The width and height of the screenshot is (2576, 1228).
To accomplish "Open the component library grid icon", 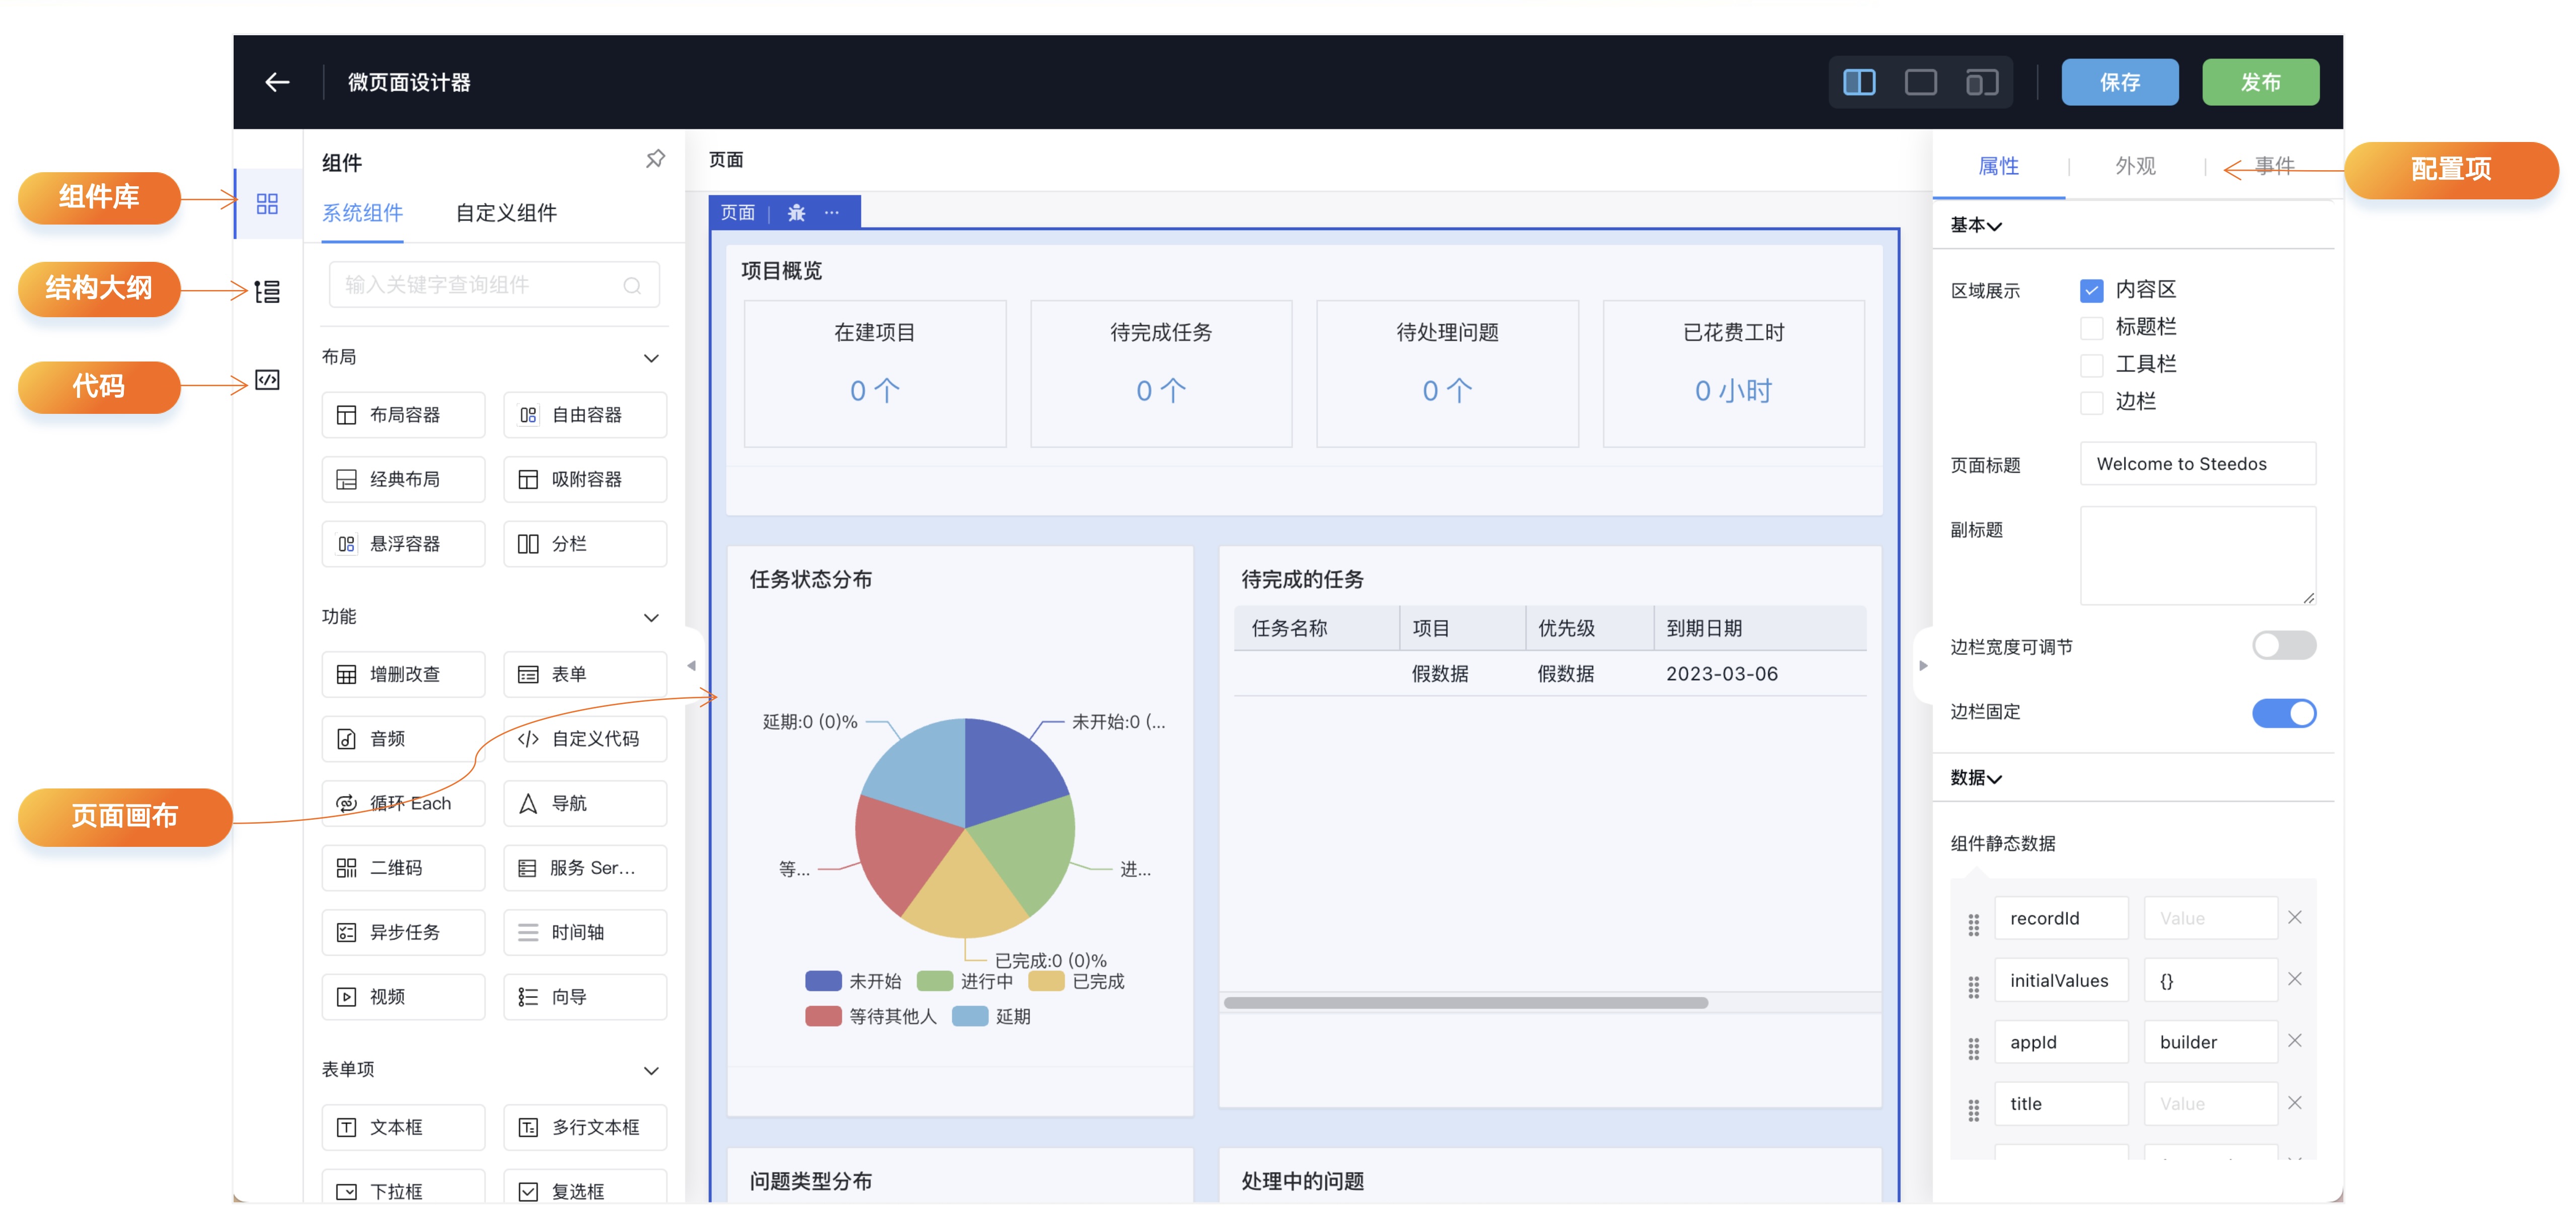I will (x=267, y=204).
